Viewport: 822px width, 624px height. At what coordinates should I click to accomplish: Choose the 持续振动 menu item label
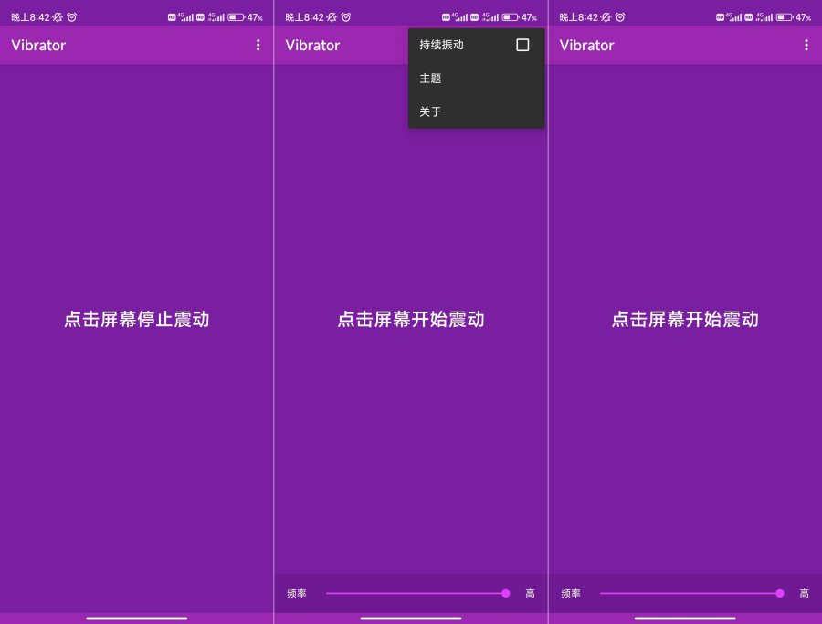(x=441, y=45)
